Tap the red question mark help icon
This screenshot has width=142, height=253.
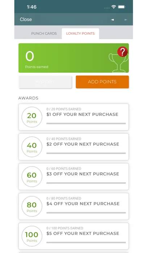122,52
